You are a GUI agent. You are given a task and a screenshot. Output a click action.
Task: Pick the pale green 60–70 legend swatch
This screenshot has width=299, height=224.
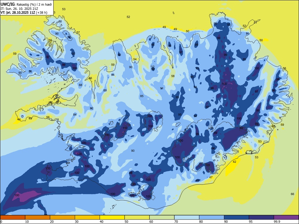[x=162, y=217]
